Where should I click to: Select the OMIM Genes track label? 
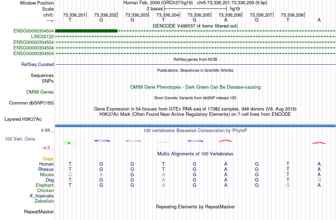[x=40, y=92]
